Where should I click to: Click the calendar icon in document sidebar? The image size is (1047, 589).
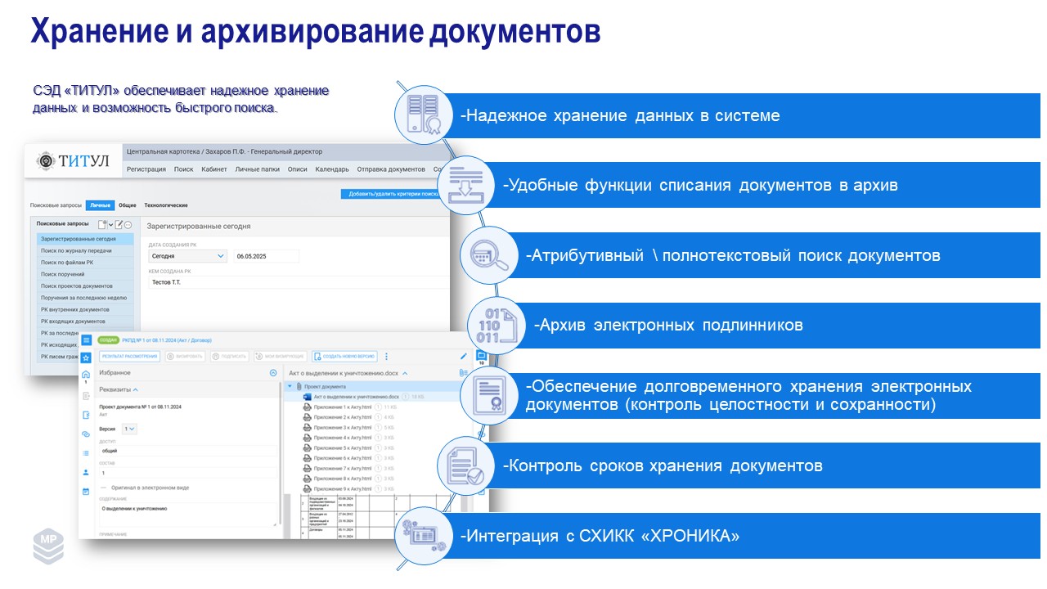coord(86,492)
